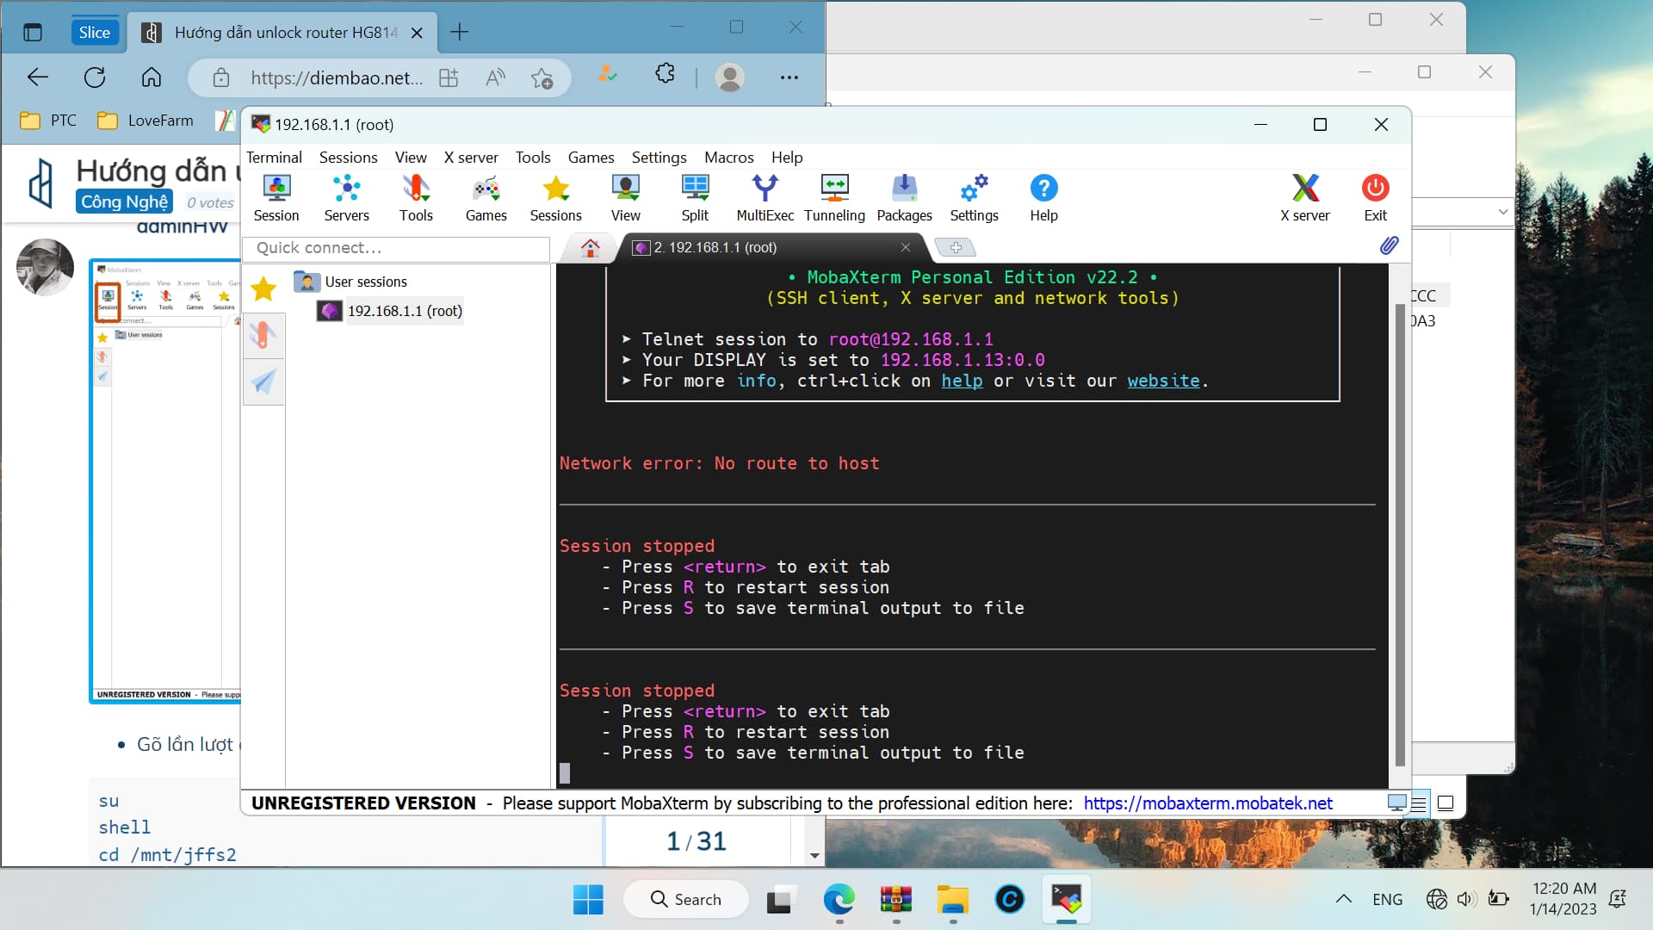Open the LoveFarm bookmarks folder
The image size is (1653, 930).
point(145,121)
